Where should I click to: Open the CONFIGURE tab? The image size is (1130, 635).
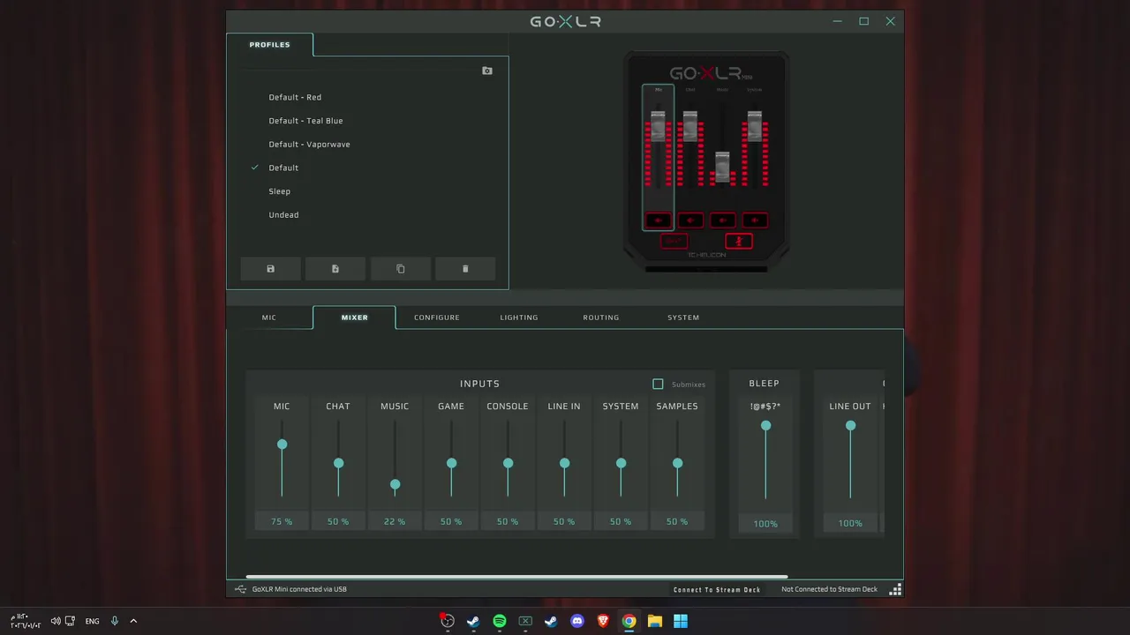pos(437,317)
